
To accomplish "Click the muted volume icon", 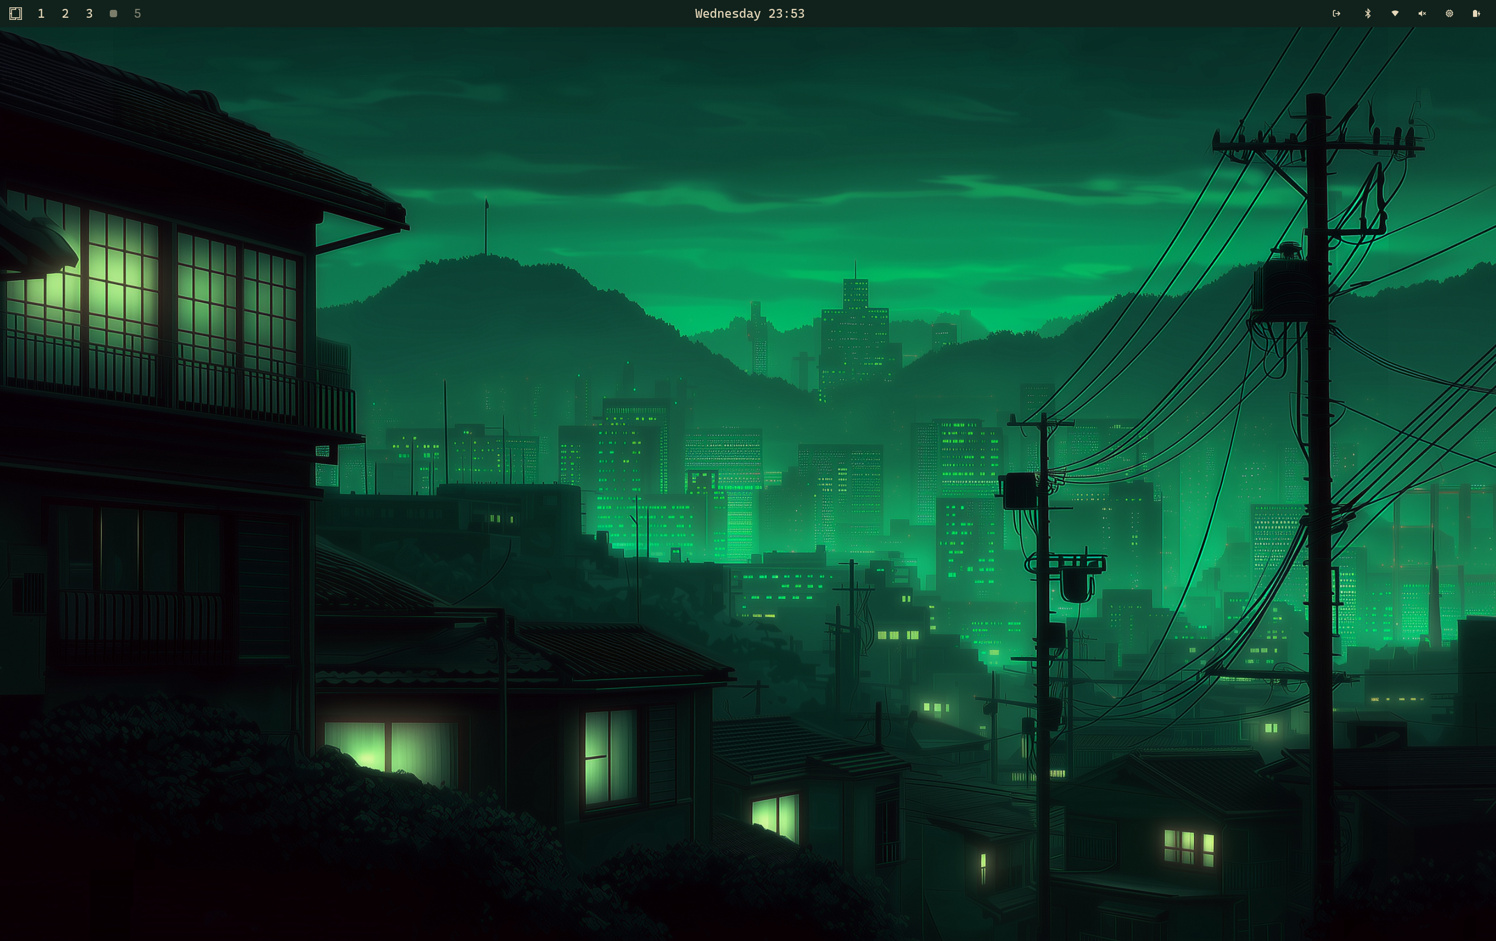I will pos(1422,13).
